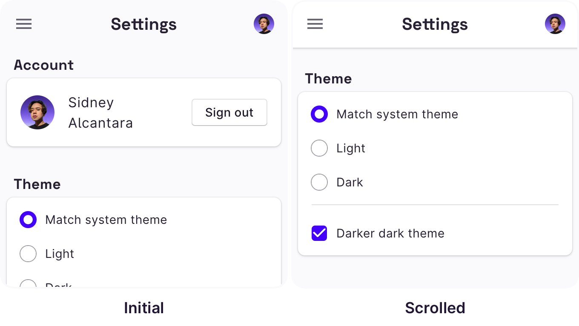Image resolution: width=579 pixels, height=326 pixels.
Task: Choose Light theme radio in Scrolled panel
Action: [319, 148]
